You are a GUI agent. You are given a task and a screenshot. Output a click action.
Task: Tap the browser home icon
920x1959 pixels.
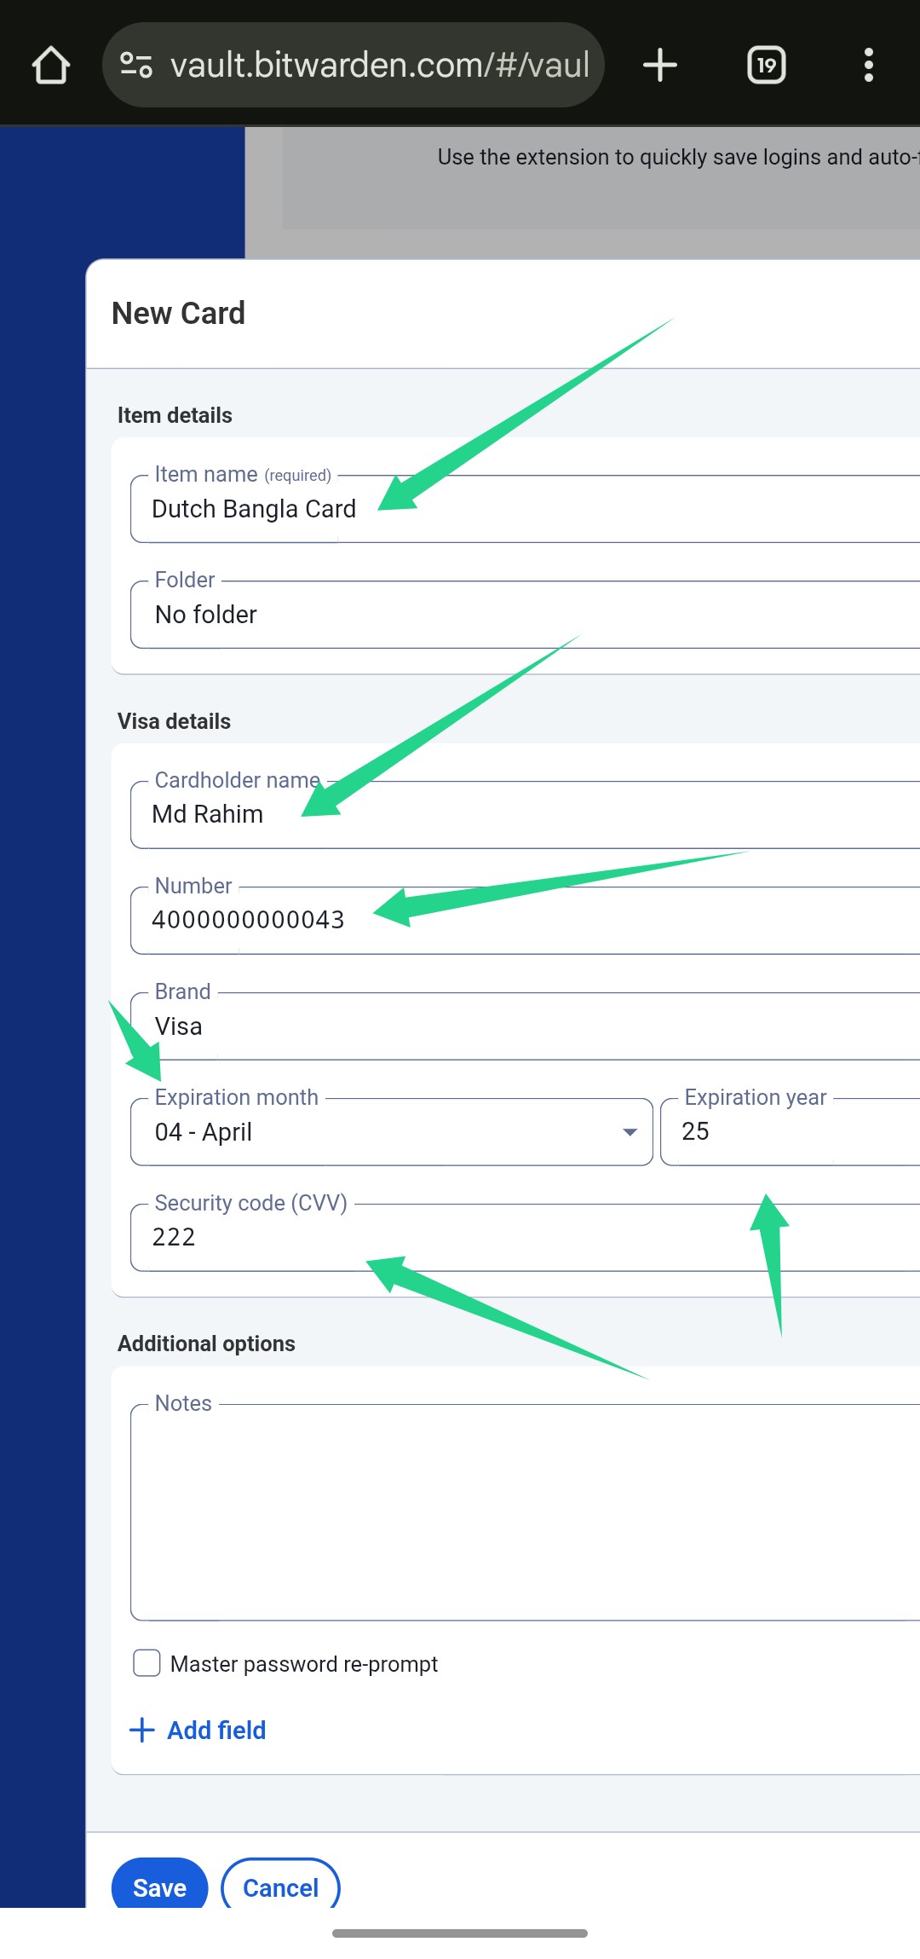coord(51,65)
